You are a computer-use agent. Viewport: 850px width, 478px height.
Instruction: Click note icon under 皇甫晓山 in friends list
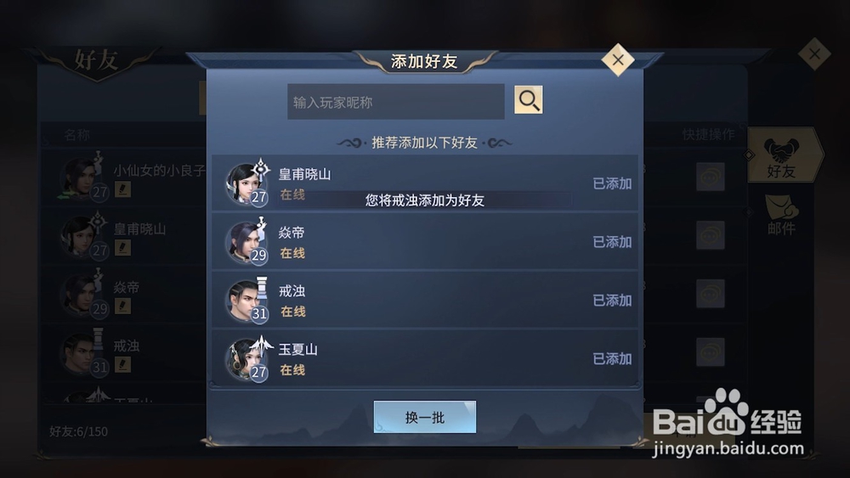coord(122,248)
